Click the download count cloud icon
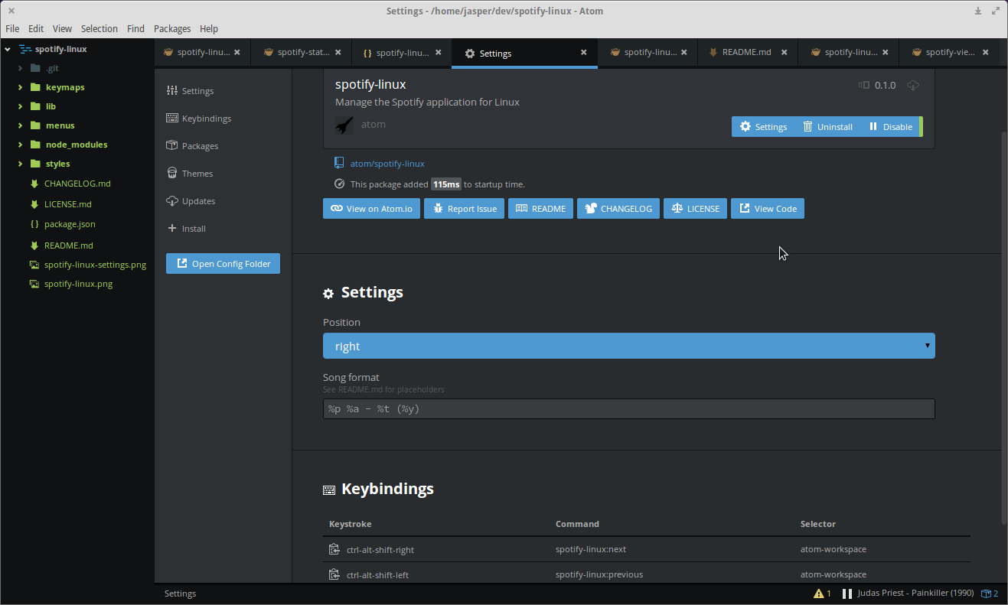Image resolution: width=1008 pixels, height=605 pixels. (913, 86)
